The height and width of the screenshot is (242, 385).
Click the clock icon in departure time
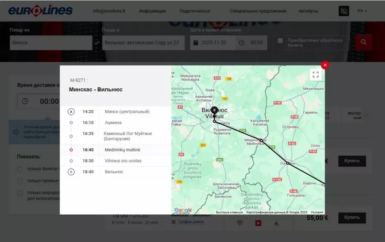click(242, 43)
